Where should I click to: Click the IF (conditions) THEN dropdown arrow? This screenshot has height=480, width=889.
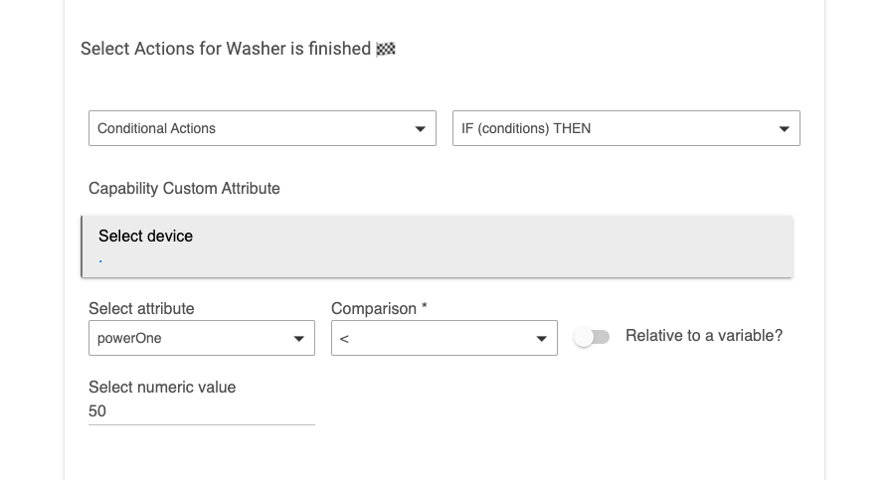pos(785,129)
